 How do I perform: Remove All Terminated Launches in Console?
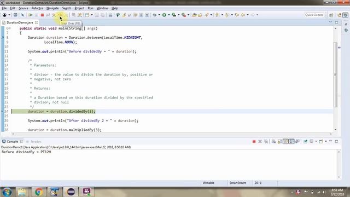coord(266,141)
